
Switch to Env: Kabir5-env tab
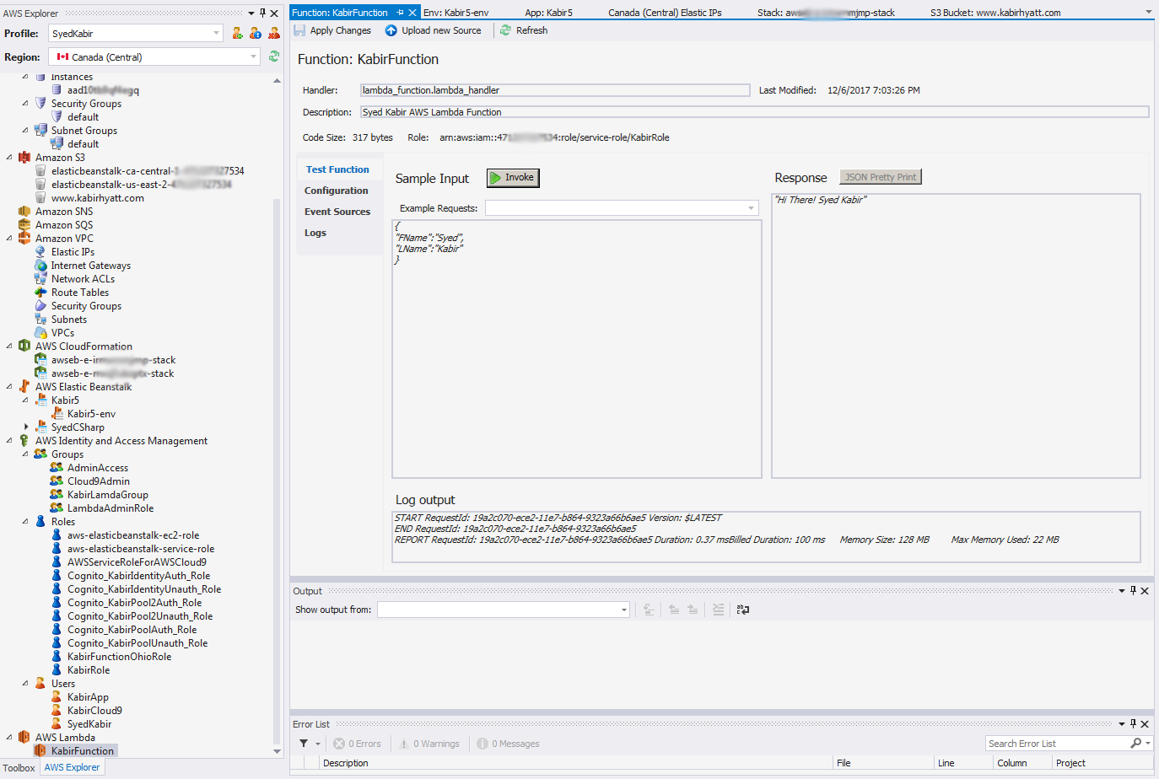[456, 13]
